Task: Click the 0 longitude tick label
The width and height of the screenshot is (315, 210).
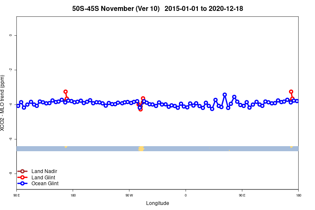Action: [x=186, y=195]
